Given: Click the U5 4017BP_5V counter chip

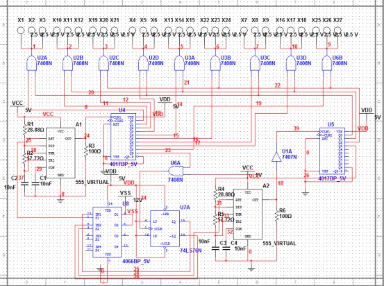Looking at the screenshot, I should click(332, 151).
